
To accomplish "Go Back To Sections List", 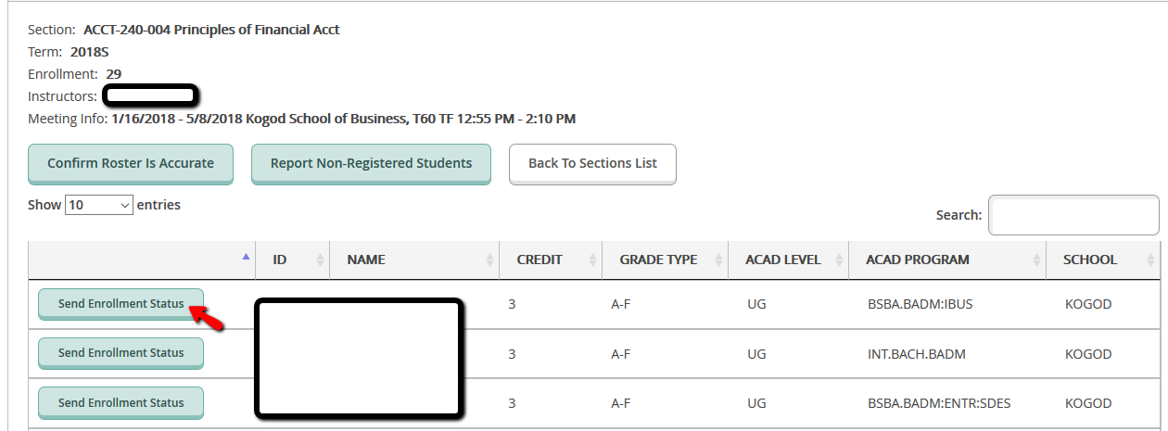I will coord(592,163).
